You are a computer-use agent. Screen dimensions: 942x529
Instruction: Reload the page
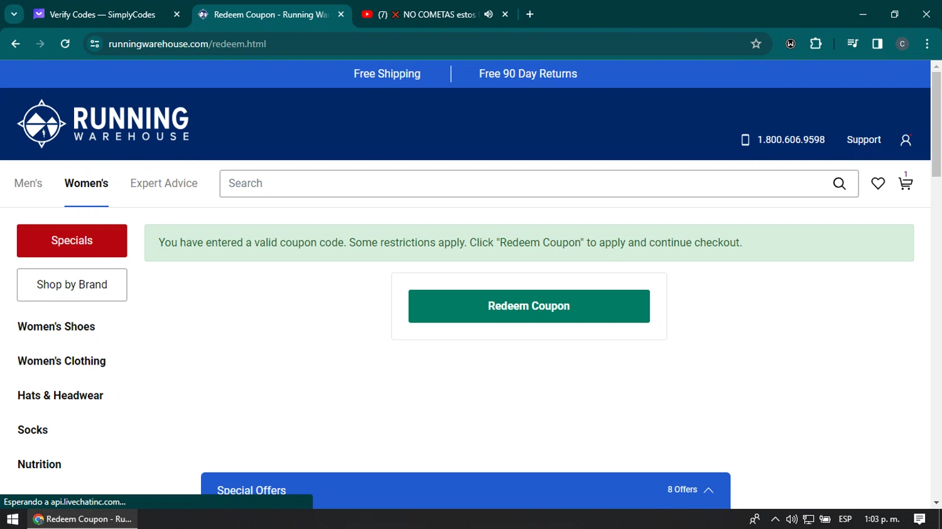pos(65,44)
